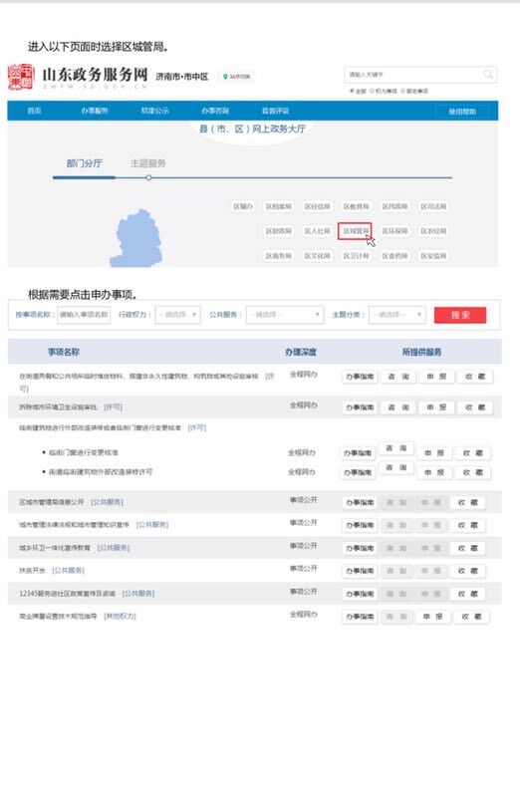Viewport: 520px width, 797px height.
Task: Click 咨询 for 拆除城市环境卫生设施审批
Action: point(398,407)
